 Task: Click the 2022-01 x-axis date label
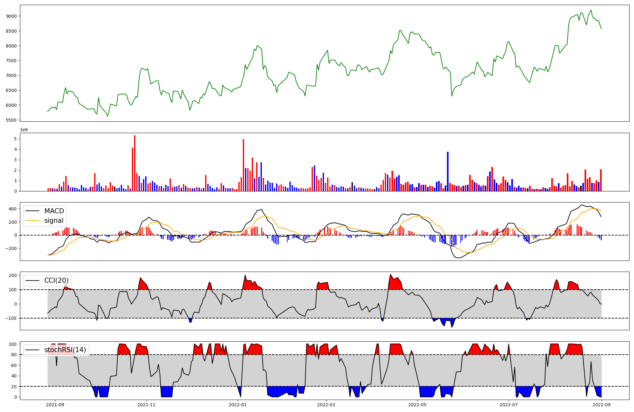tap(237, 405)
